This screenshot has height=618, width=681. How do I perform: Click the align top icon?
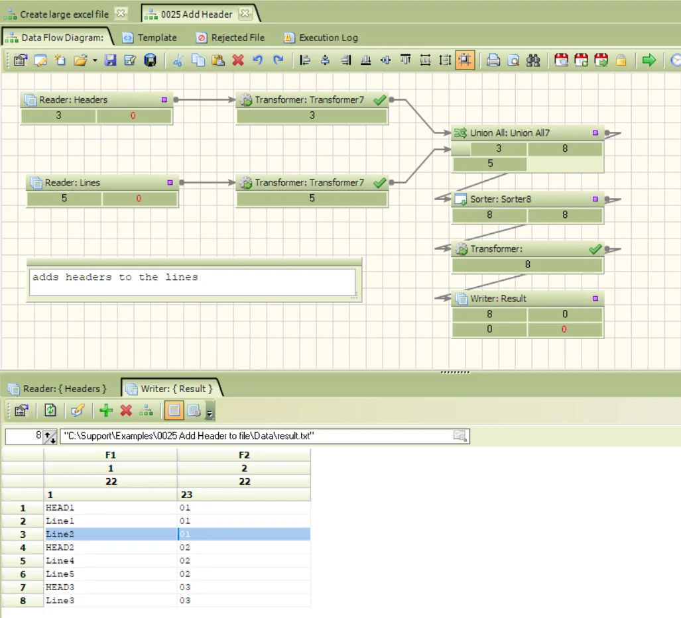pyautogui.click(x=406, y=60)
